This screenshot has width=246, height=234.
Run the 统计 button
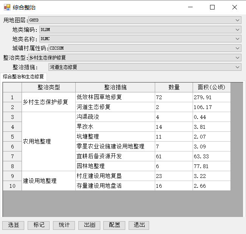(64, 225)
